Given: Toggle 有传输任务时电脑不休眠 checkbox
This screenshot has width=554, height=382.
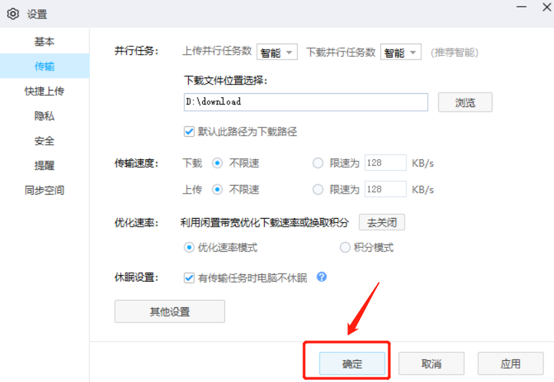Looking at the screenshot, I should click(190, 278).
